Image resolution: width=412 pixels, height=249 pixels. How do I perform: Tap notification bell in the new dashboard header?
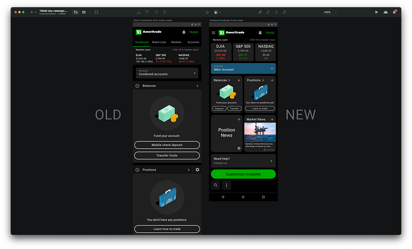tap(260, 32)
